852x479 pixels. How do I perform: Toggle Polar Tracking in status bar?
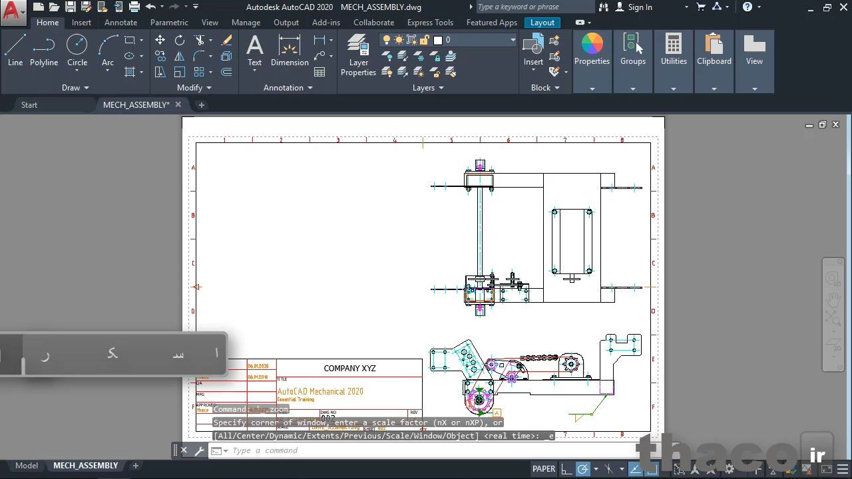click(582, 469)
